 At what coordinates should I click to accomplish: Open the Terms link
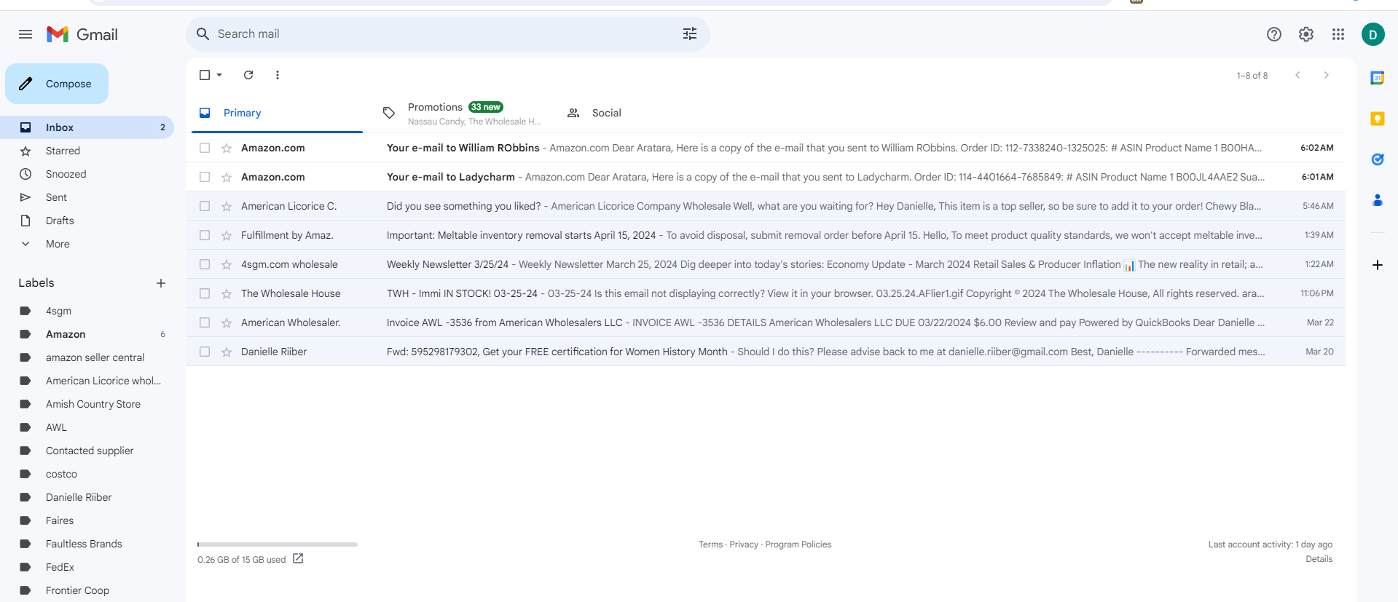click(x=710, y=544)
